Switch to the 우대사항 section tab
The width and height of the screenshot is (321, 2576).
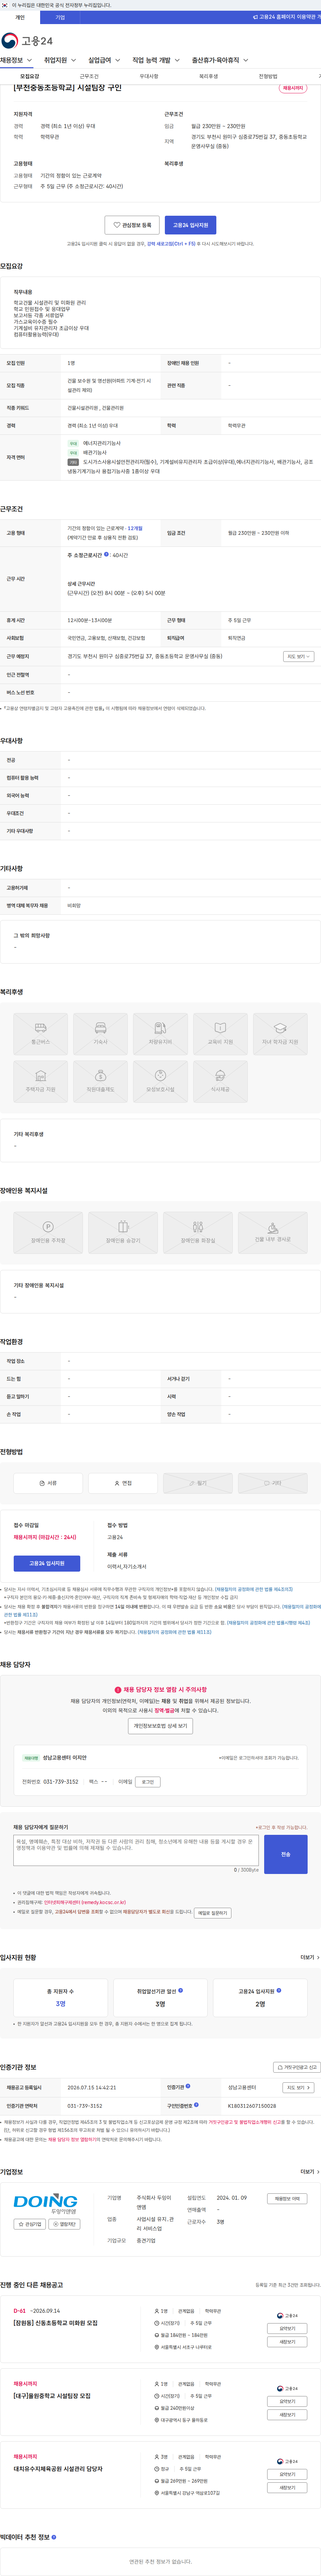click(x=149, y=76)
